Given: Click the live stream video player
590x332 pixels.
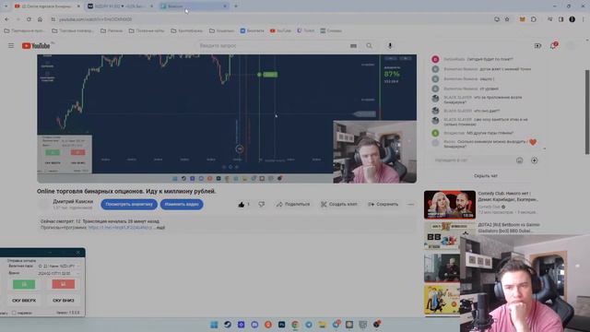Looking at the screenshot, I should (x=227, y=119).
